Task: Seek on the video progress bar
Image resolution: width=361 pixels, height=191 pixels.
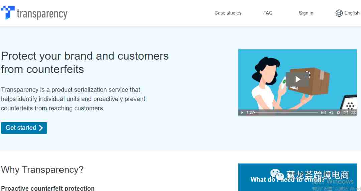Action: click(x=287, y=112)
